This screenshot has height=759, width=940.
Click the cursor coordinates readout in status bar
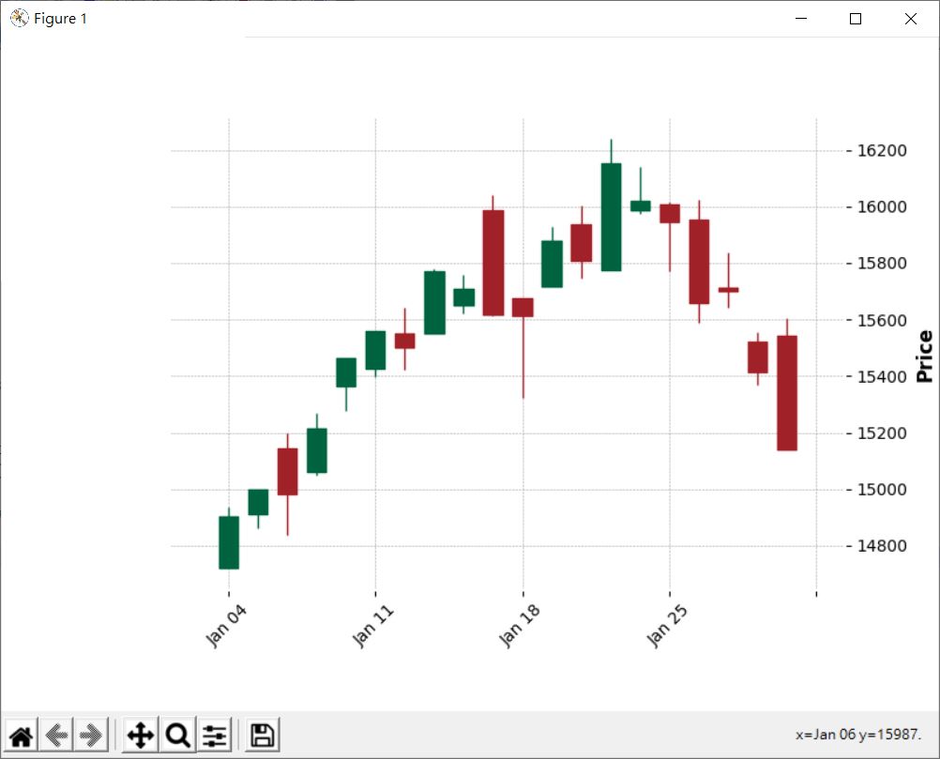[858, 735]
